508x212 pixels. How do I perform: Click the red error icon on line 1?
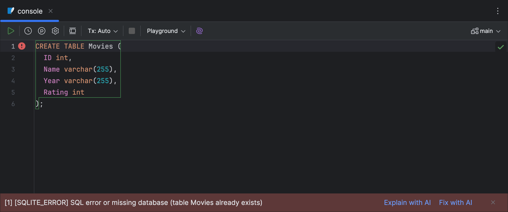(22, 46)
